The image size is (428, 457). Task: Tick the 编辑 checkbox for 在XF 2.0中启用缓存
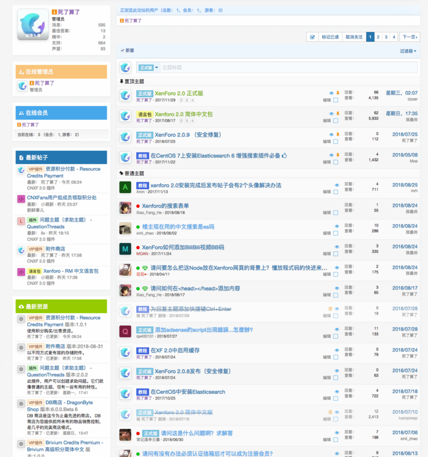tap(336, 357)
